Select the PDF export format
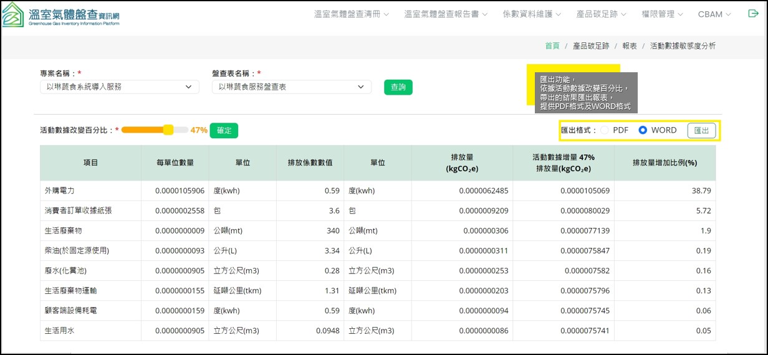Viewport: 768px width, 355px height. [x=604, y=130]
